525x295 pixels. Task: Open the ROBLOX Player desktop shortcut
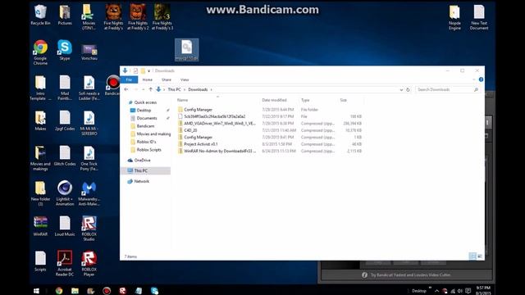coord(89,264)
